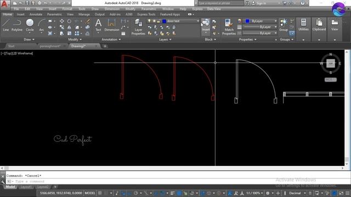This screenshot has width=351, height=197.
Task: Click the Dimension tool
Action: 111,25
